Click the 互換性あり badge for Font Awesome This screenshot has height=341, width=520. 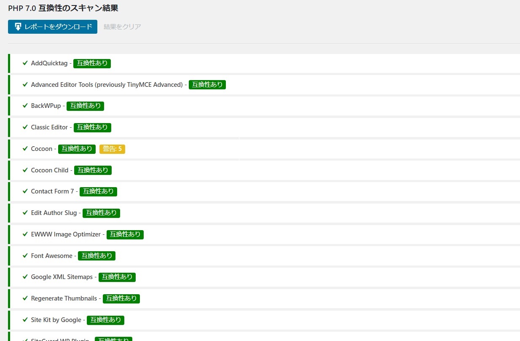click(96, 256)
